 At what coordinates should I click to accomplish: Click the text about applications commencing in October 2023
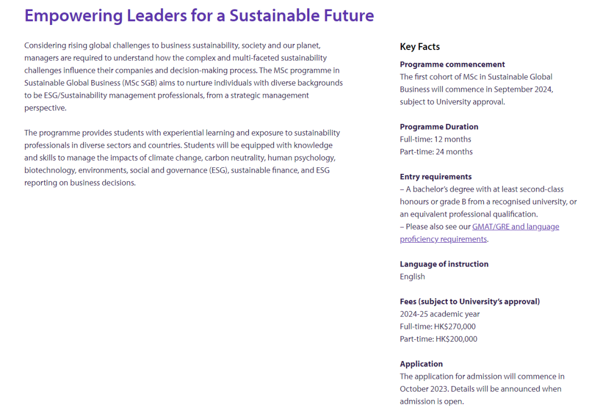coord(481,389)
